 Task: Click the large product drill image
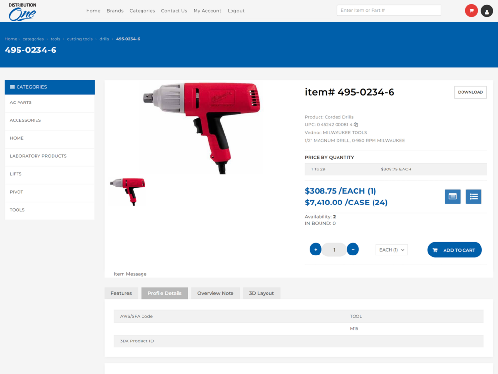[x=202, y=128]
